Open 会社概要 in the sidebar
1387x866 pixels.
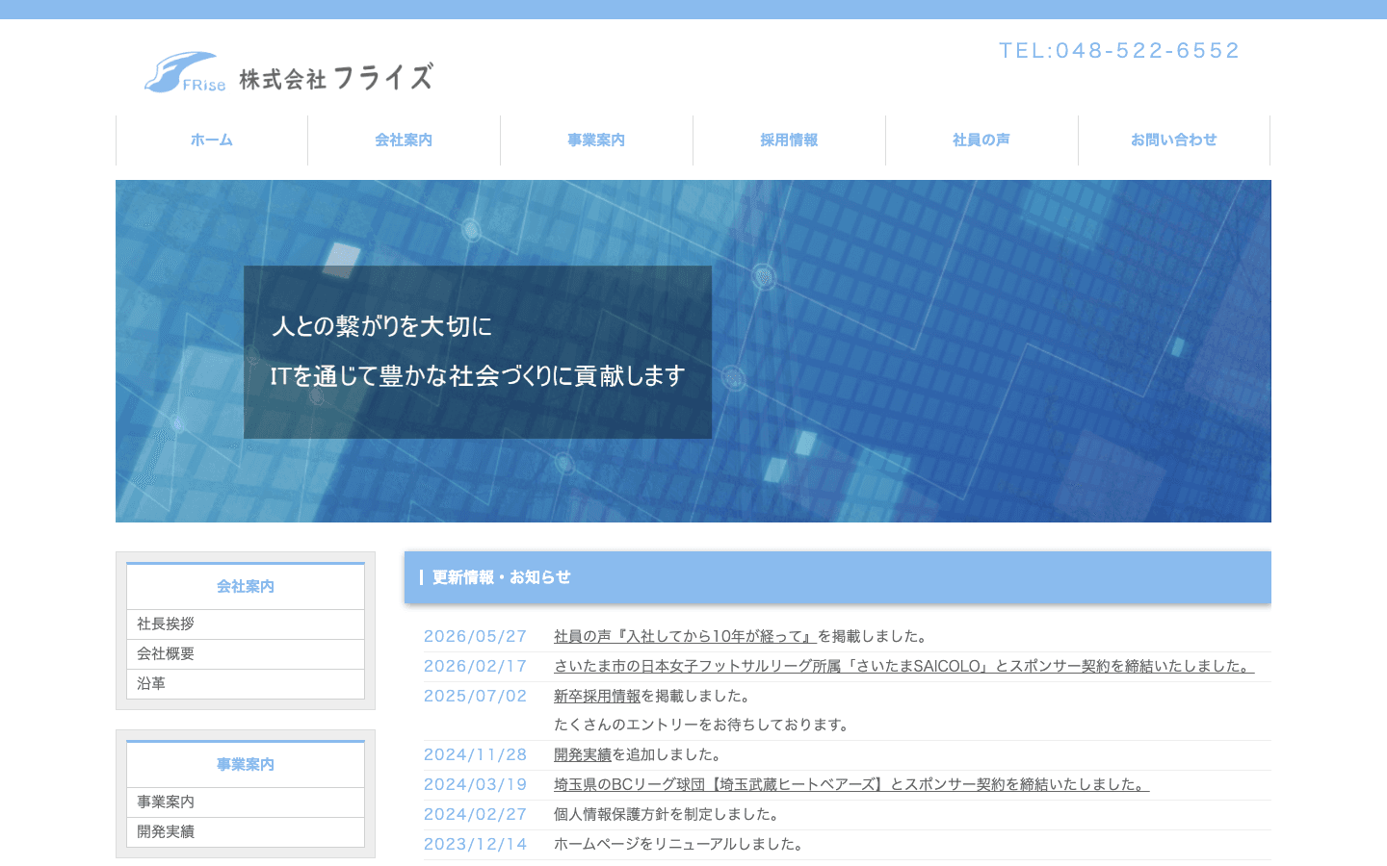tap(246, 653)
